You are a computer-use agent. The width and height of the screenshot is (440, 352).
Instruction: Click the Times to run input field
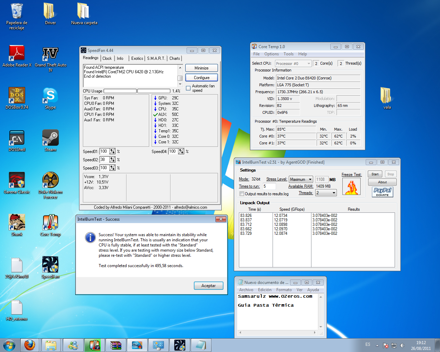269,186
